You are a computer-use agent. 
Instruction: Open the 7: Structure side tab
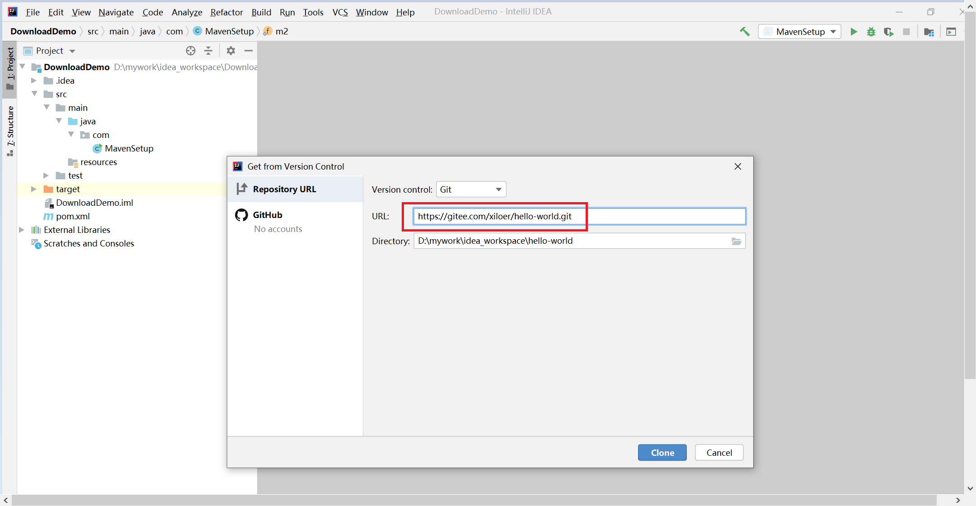pyautogui.click(x=10, y=131)
